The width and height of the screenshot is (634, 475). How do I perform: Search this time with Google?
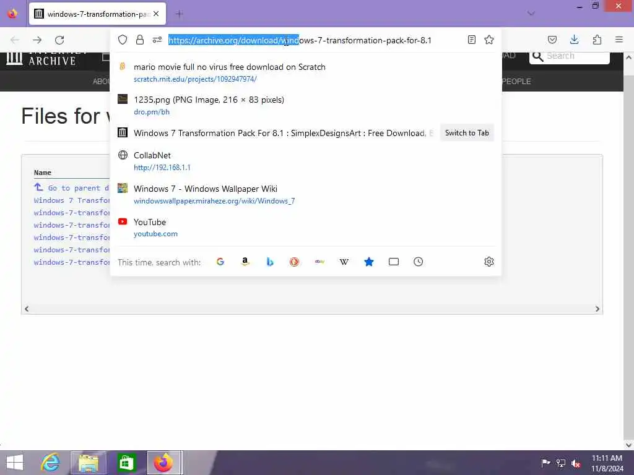(220, 262)
